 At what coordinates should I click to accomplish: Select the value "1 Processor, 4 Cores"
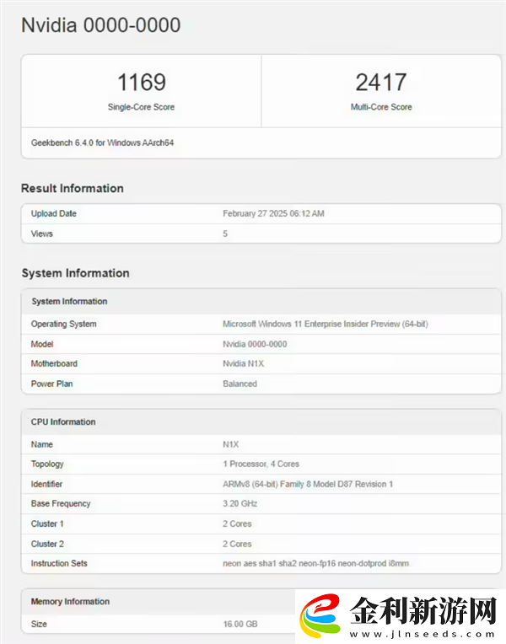click(261, 464)
